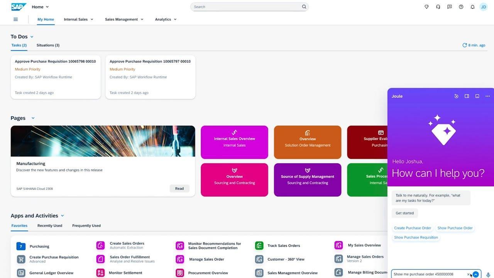Refresh the To Dos list
The image size is (494, 278).
(x=465, y=45)
